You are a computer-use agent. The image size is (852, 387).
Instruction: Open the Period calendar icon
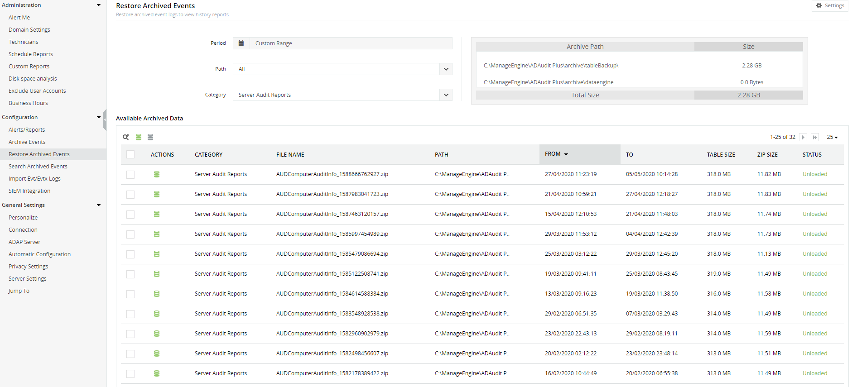tap(241, 43)
